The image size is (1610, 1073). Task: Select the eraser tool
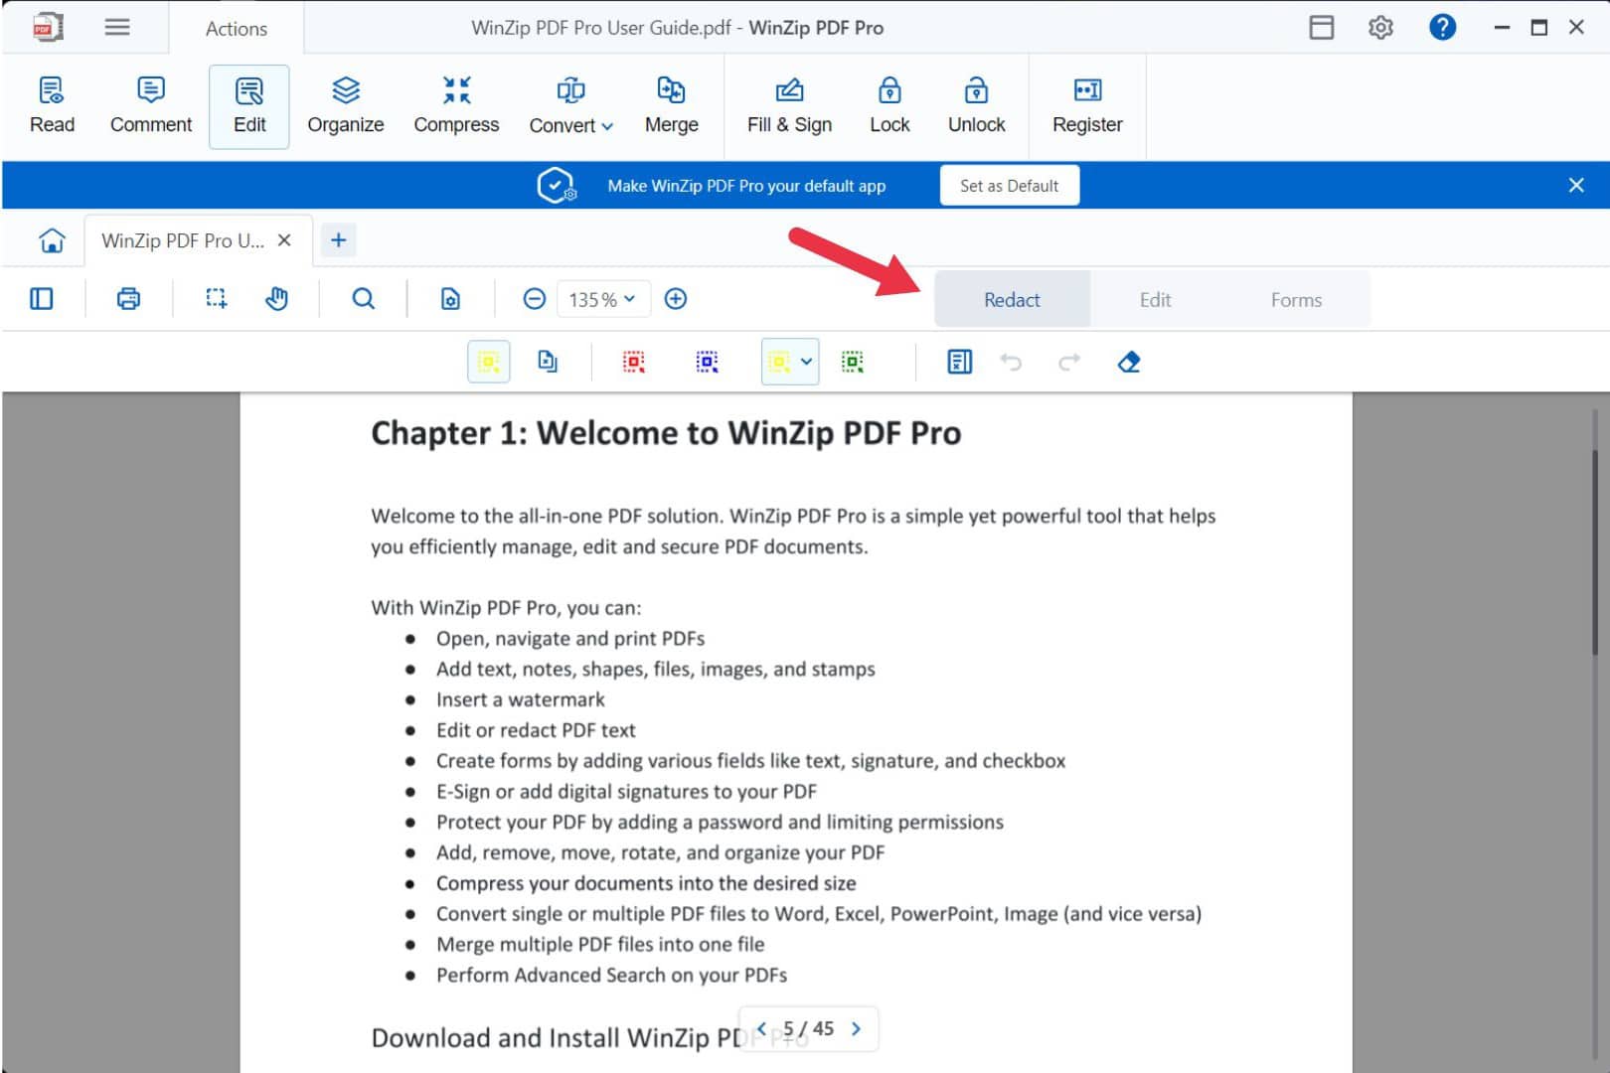point(1129,362)
